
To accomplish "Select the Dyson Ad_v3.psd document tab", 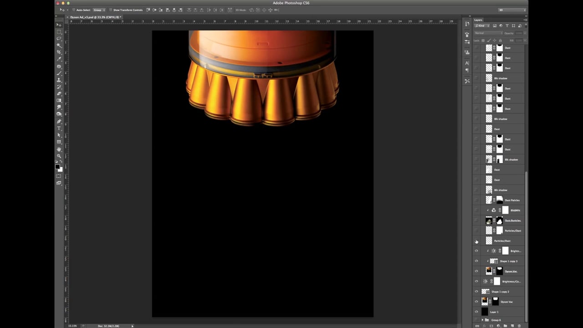I will (x=95, y=17).
